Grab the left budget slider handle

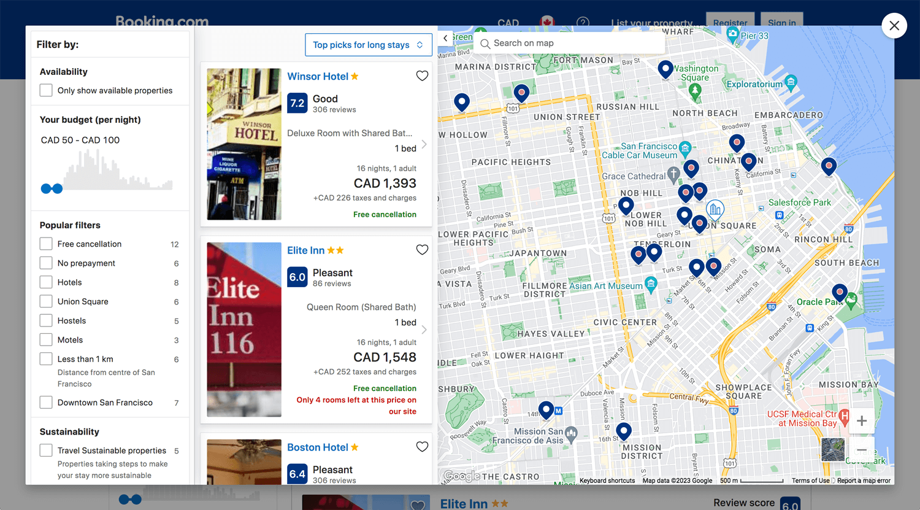point(46,188)
